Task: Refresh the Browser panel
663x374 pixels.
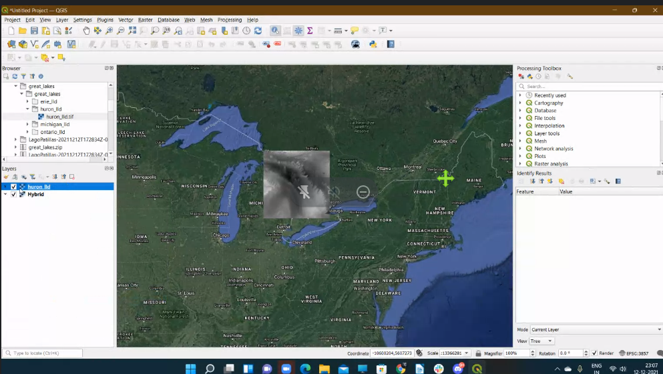Action: pos(15,77)
